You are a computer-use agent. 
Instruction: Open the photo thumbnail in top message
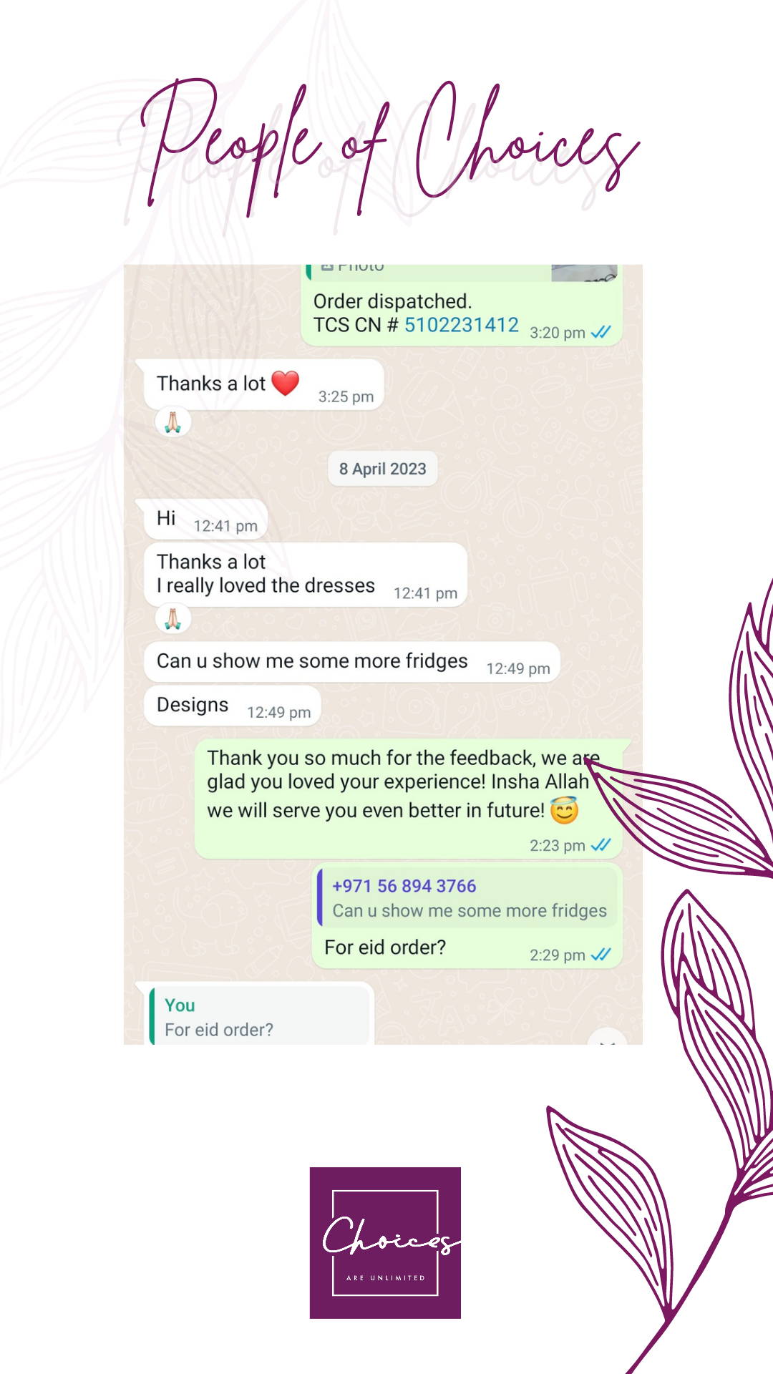tap(584, 273)
